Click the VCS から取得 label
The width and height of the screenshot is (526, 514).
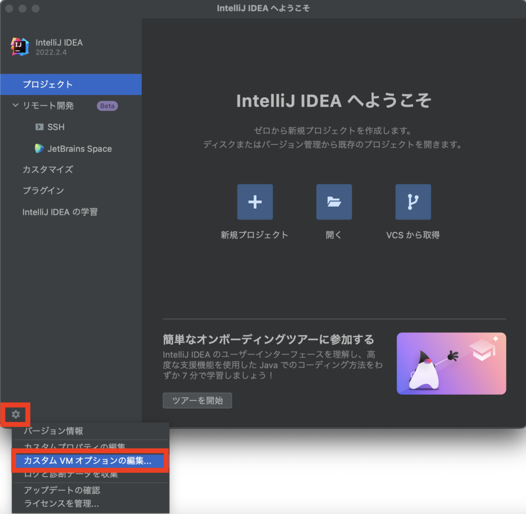(413, 235)
